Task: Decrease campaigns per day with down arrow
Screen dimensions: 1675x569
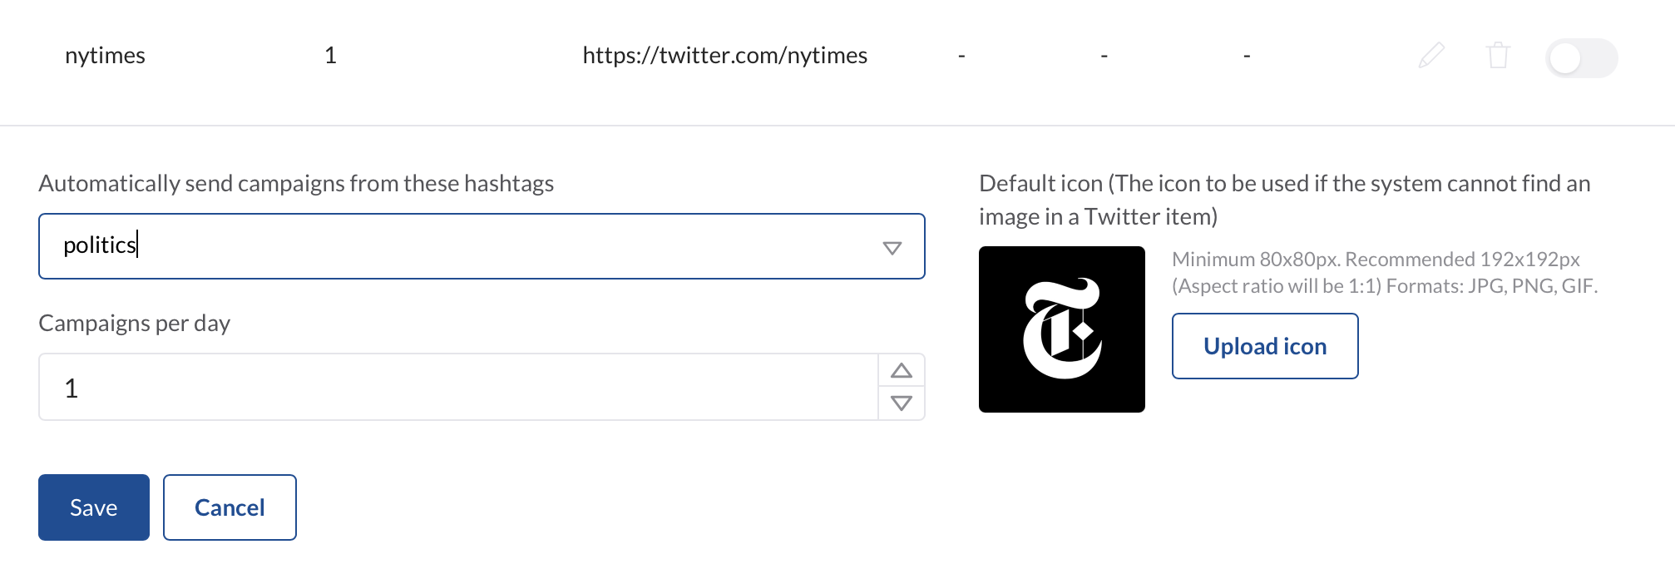Action: click(x=902, y=403)
